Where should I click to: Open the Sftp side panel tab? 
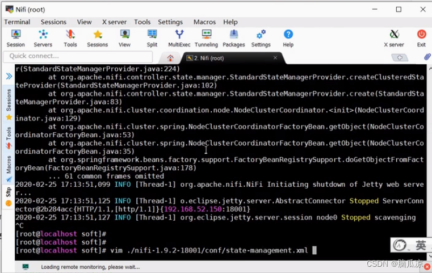(9, 196)
